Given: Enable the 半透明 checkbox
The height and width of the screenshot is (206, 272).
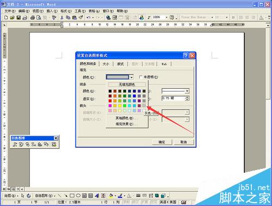Looking at the screenshot, I should coord(140,77).
